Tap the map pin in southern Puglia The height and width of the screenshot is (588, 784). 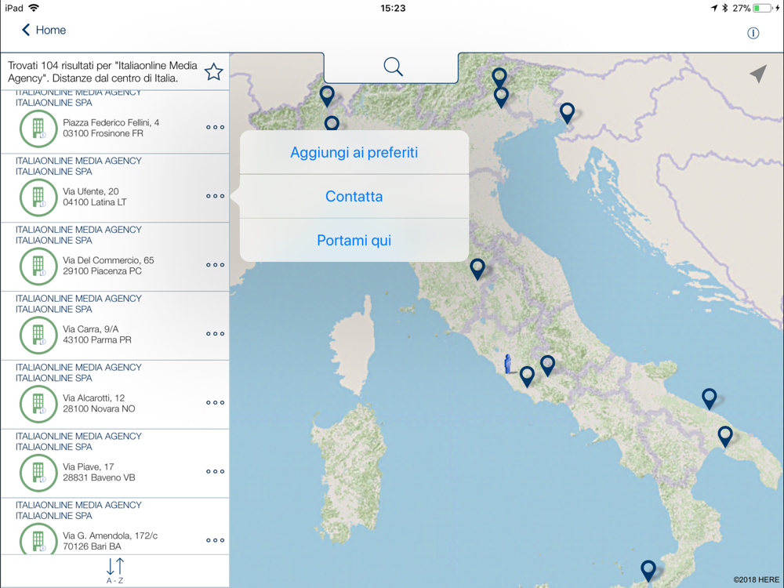point(725,437)
